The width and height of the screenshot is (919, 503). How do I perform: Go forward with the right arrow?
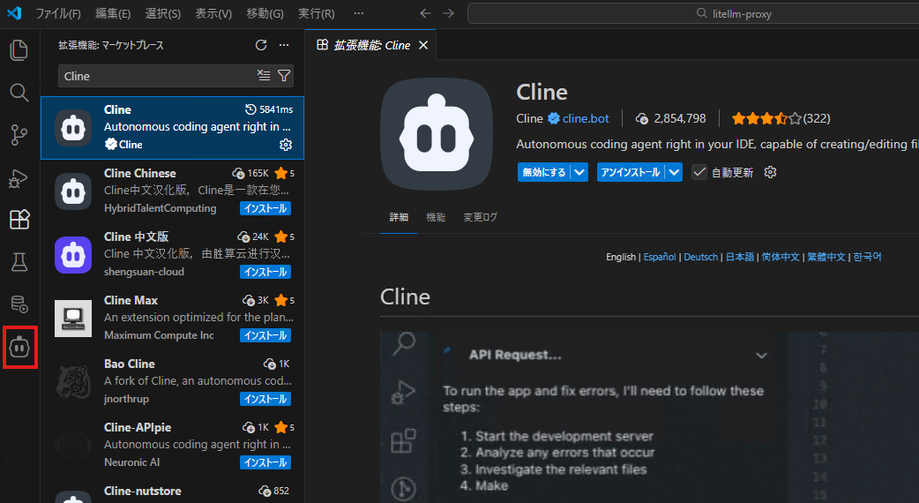point(448,13)
